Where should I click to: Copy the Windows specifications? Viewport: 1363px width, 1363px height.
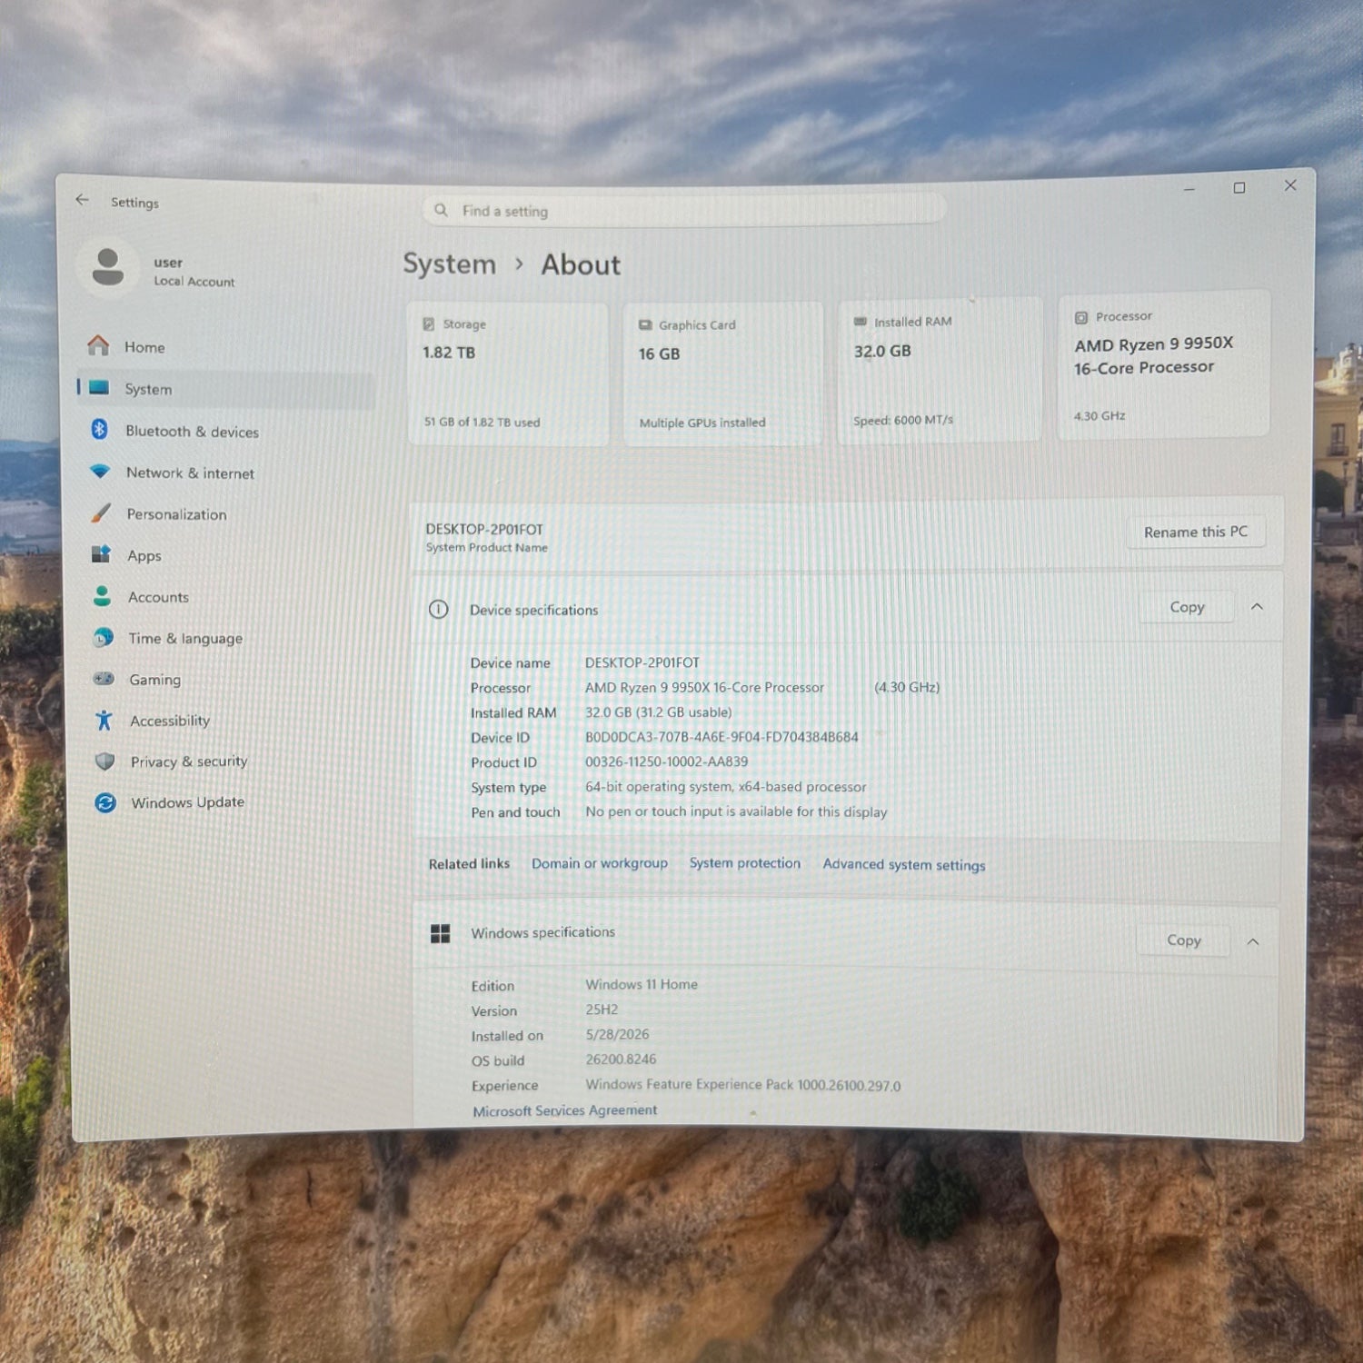[1184, 940]
